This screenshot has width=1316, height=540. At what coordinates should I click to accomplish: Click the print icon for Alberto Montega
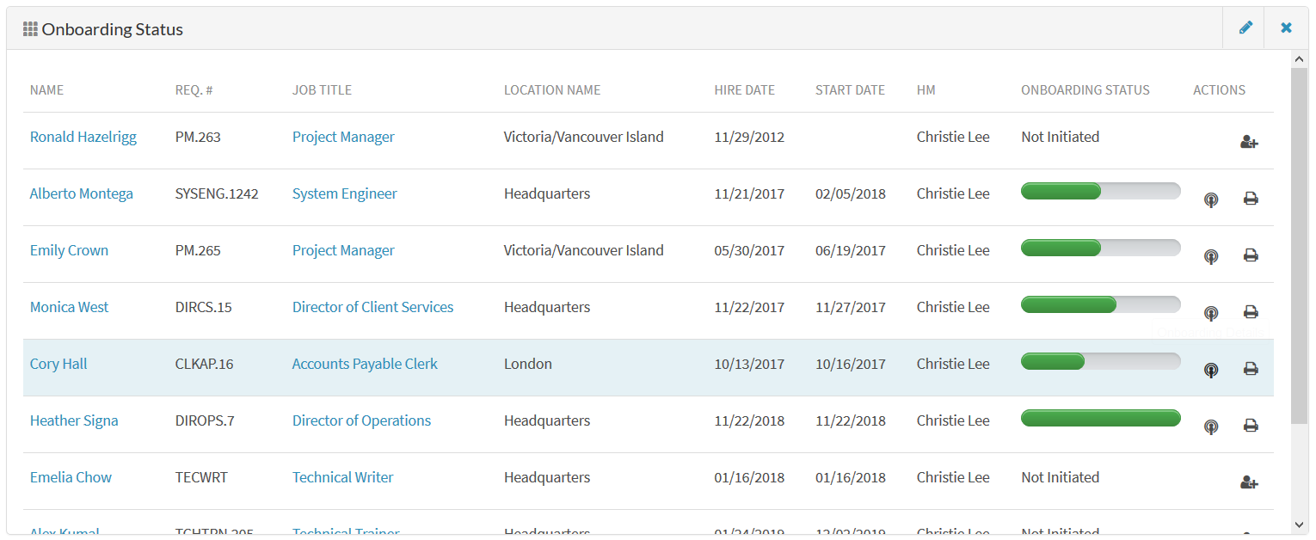1251,199
